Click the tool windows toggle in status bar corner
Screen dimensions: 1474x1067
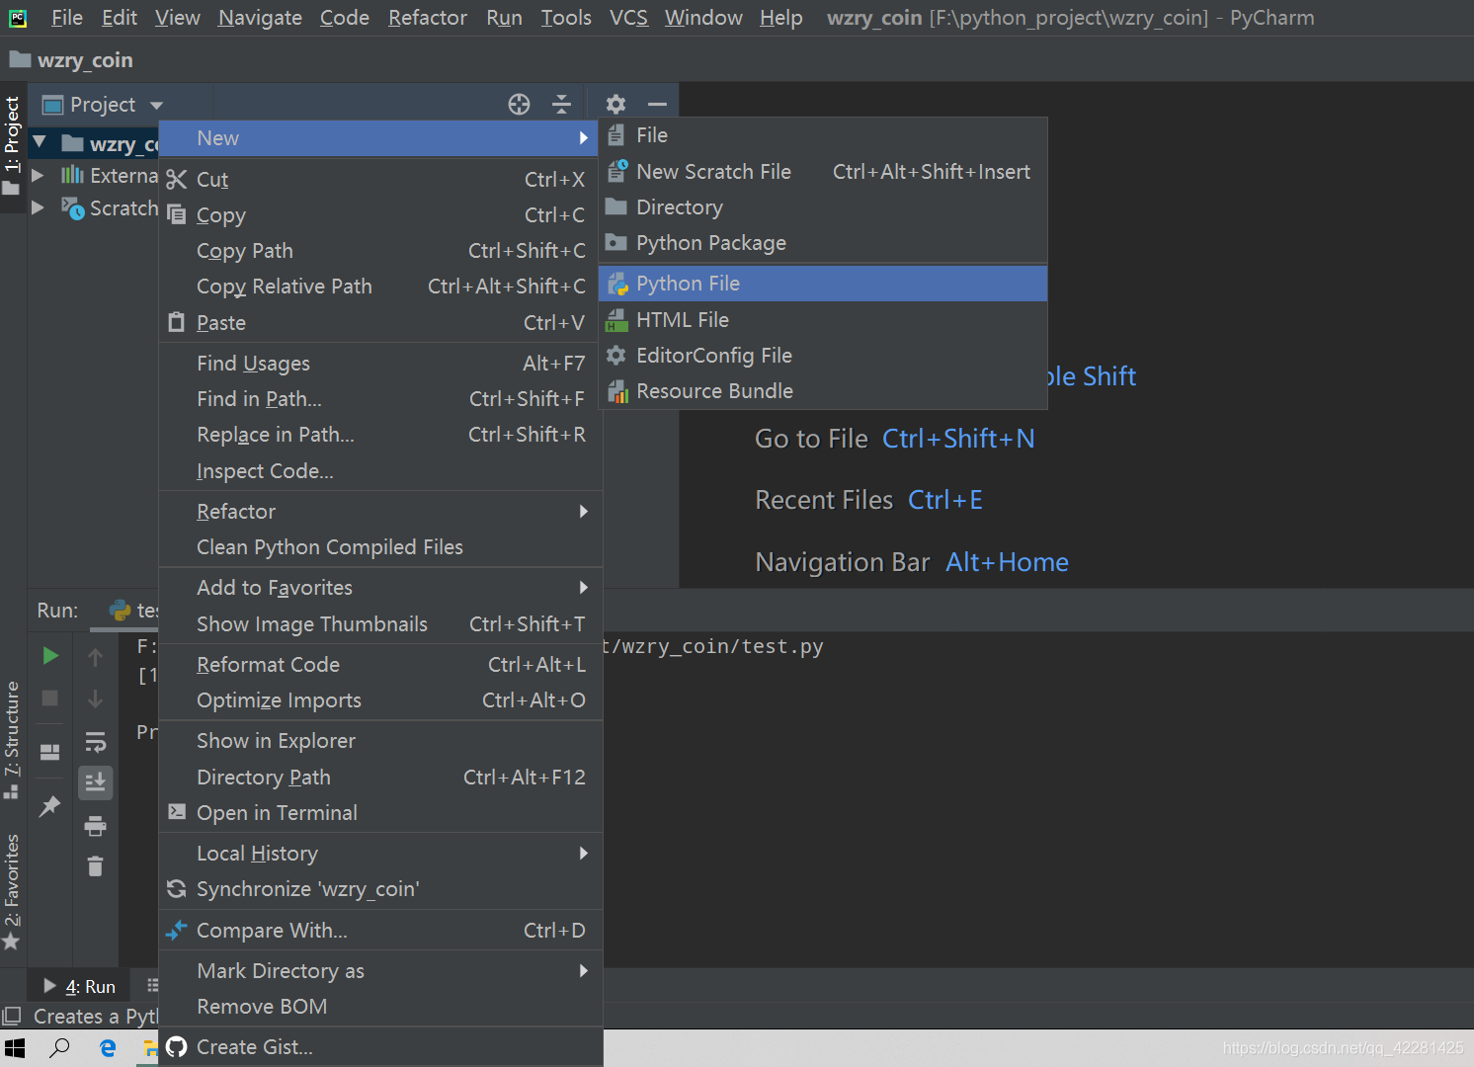(x=12, y=1016)
